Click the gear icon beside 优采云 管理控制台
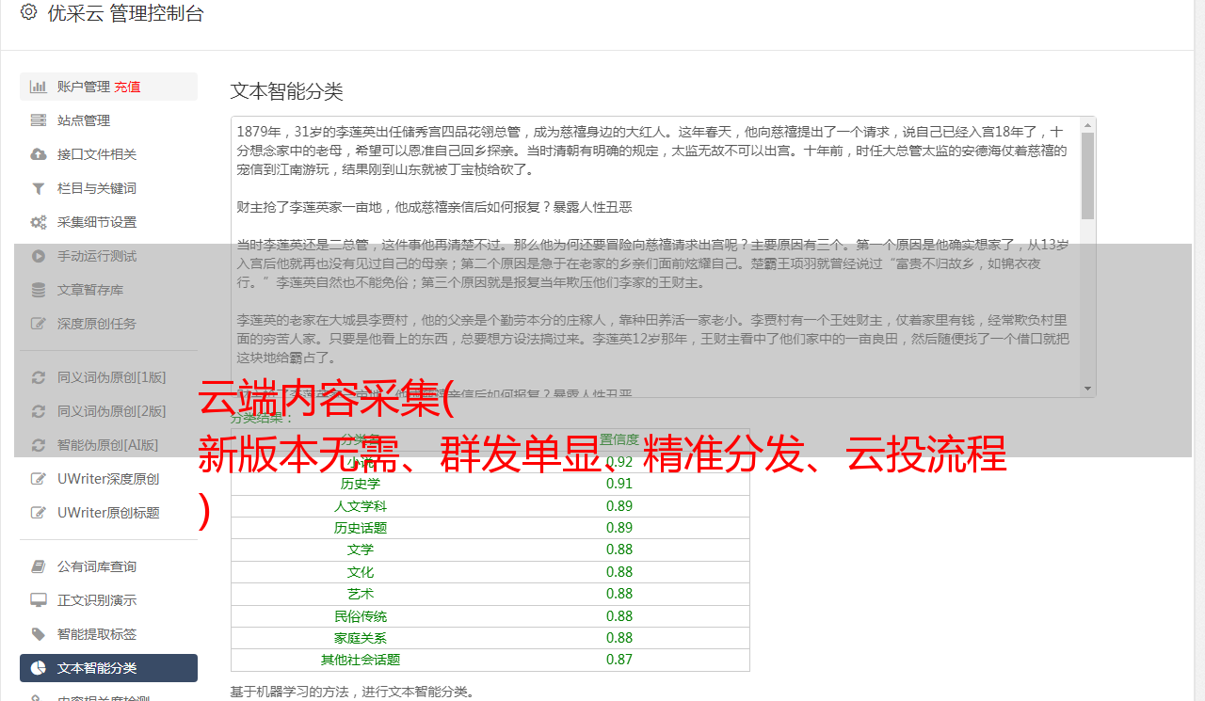The height and width of the screenshot is (701, 1205). 28,12
